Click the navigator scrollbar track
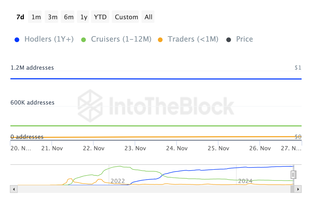The width and height of the screenshot is (312, 208). (x=153, y=189)
